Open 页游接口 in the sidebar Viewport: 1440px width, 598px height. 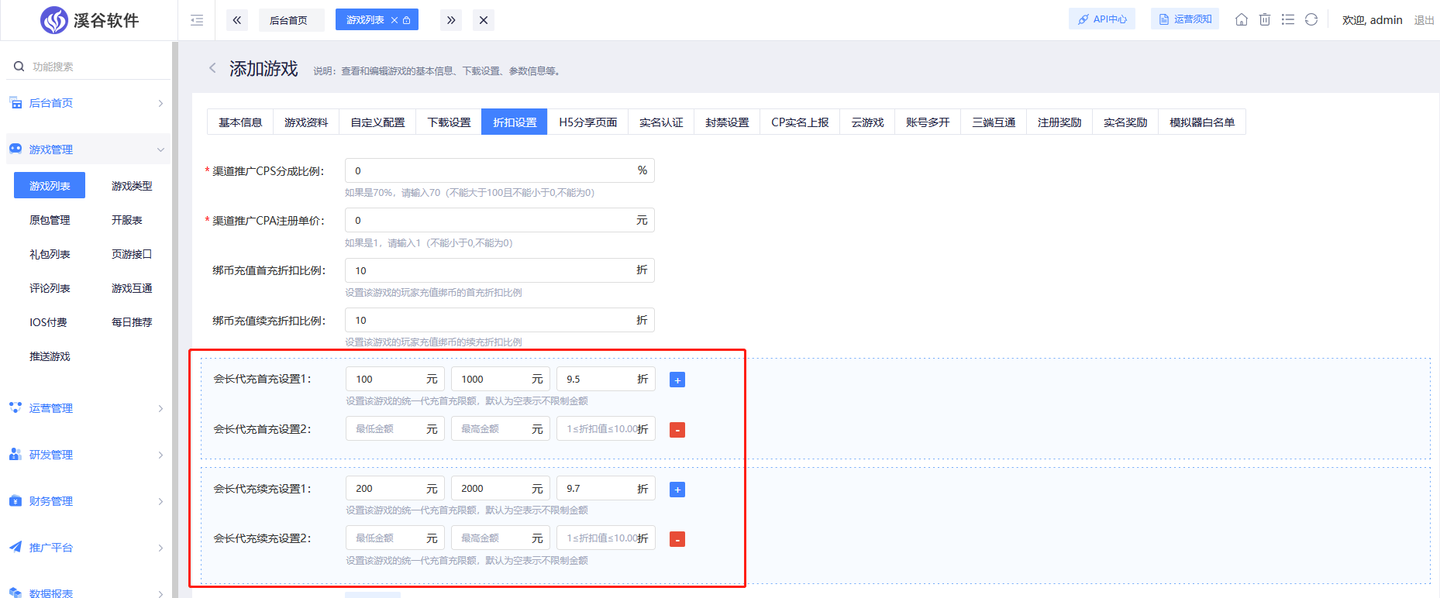click(132, 254)
